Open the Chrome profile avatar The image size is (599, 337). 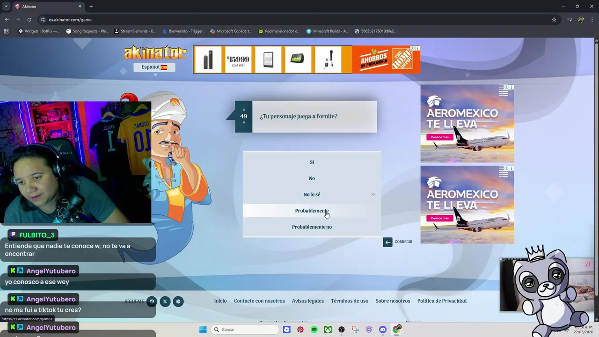(x=581, y=20)
